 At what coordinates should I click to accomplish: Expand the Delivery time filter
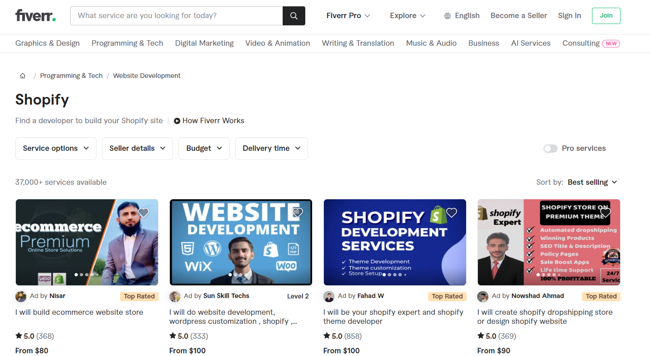[x=271, y=149]
